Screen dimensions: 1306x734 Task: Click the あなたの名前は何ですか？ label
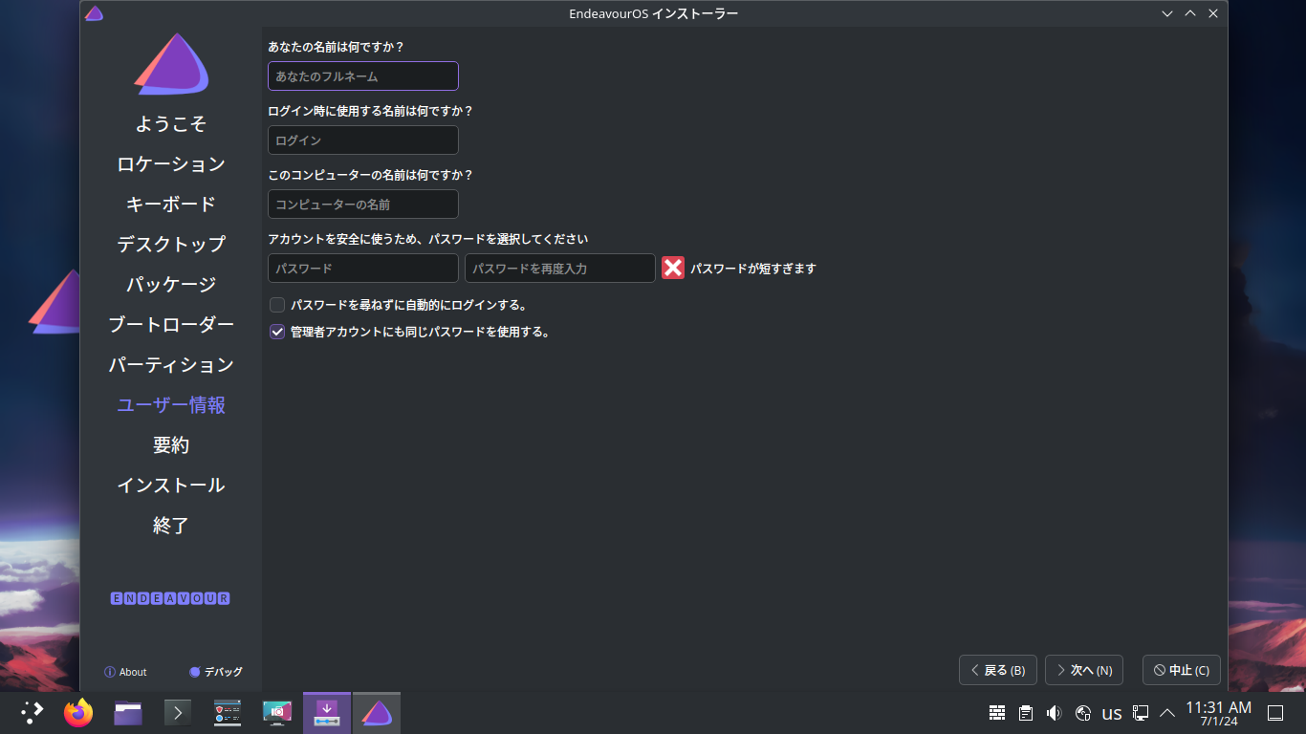point(336,47)
